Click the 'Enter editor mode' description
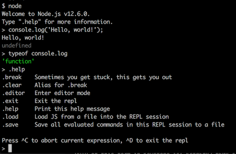 click(62, 93)
